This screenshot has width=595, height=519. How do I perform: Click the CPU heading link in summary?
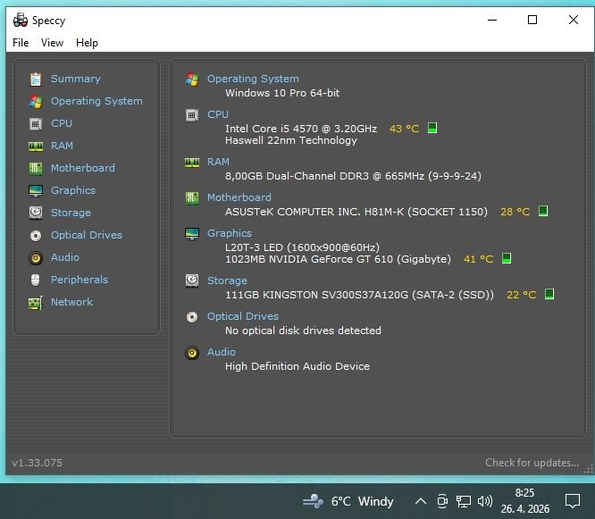pos(218,114)
